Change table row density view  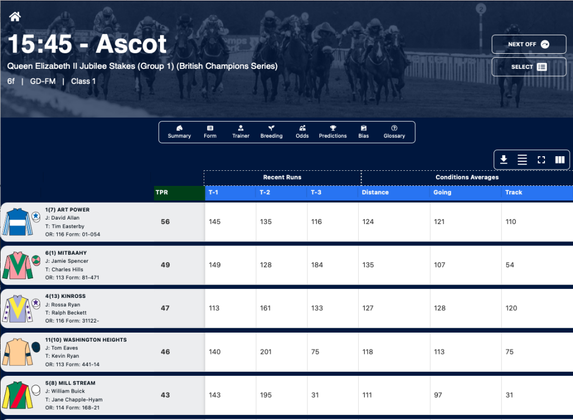[522, 160]
